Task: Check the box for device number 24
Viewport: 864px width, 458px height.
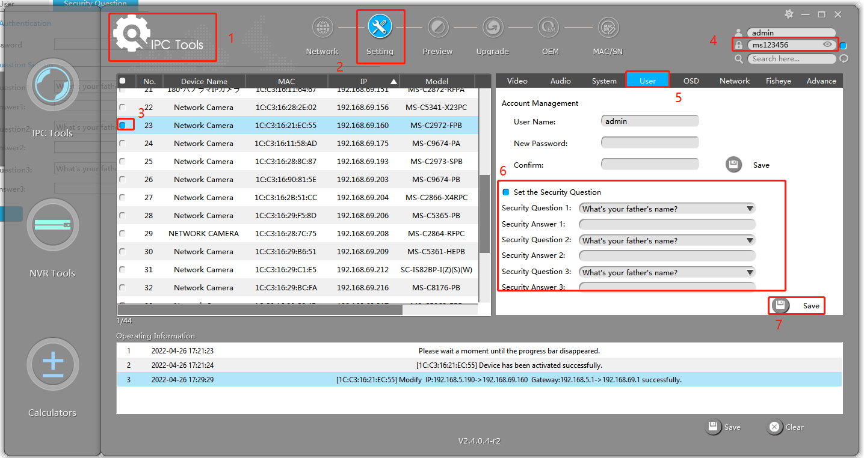Action: [x=123, y=144]
